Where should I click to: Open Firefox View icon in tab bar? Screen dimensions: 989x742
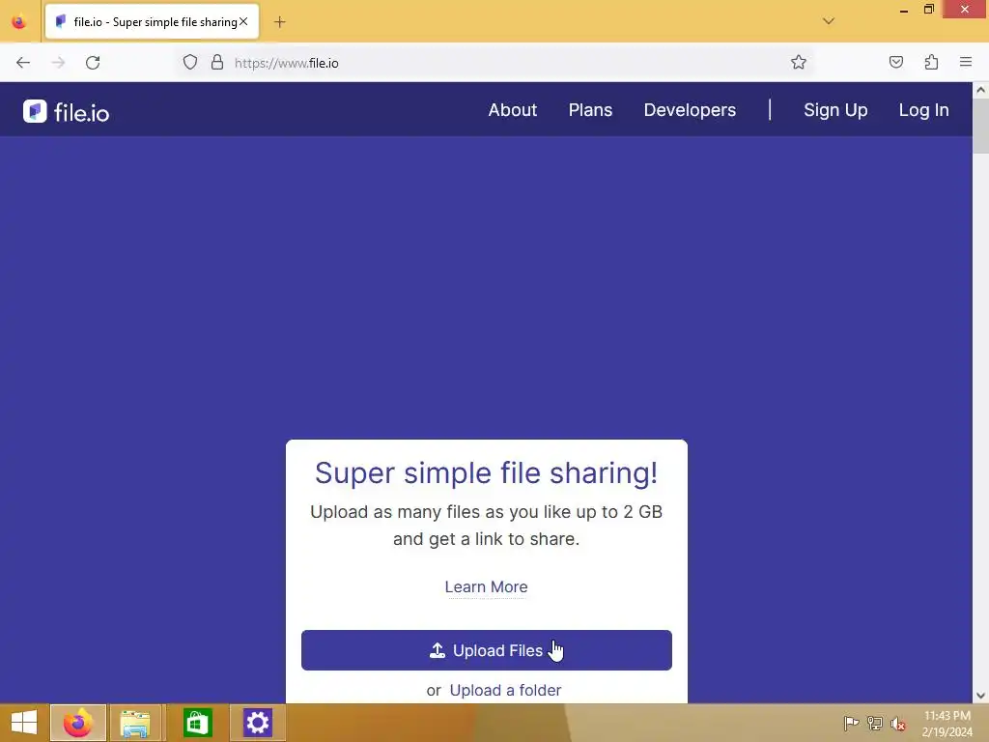19,21
